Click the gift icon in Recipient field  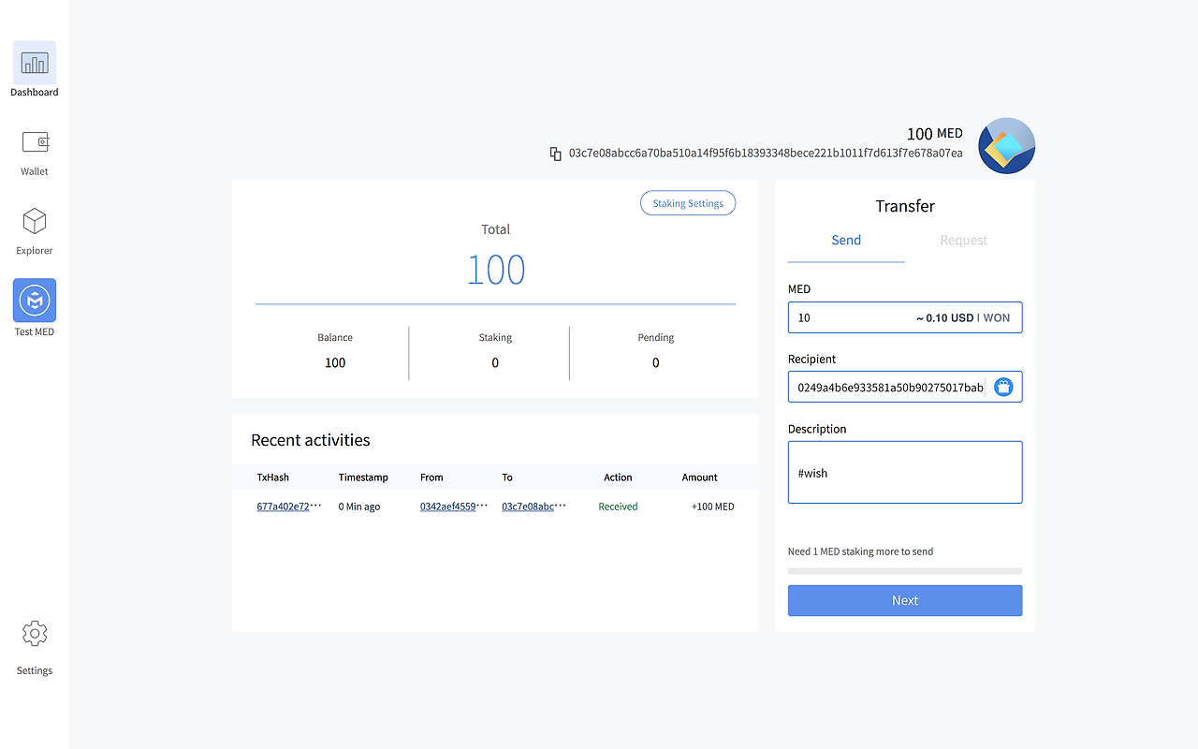[x=1003, y=387]
